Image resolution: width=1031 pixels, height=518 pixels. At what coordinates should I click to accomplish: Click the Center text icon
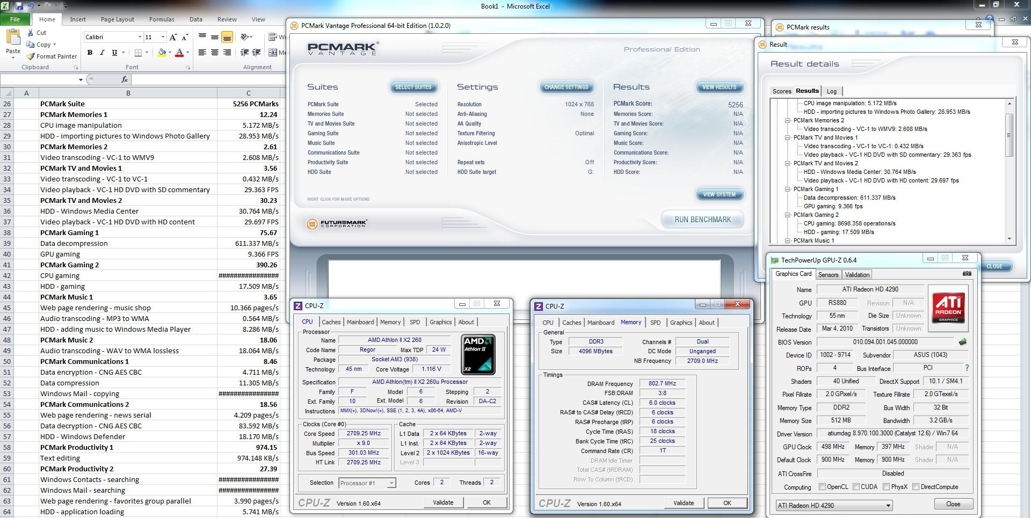click(x=215, y=53)
